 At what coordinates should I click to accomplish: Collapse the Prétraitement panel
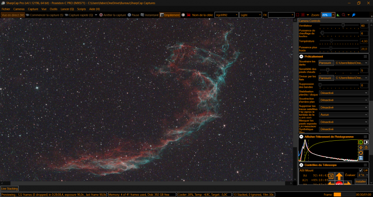point(301,57)
